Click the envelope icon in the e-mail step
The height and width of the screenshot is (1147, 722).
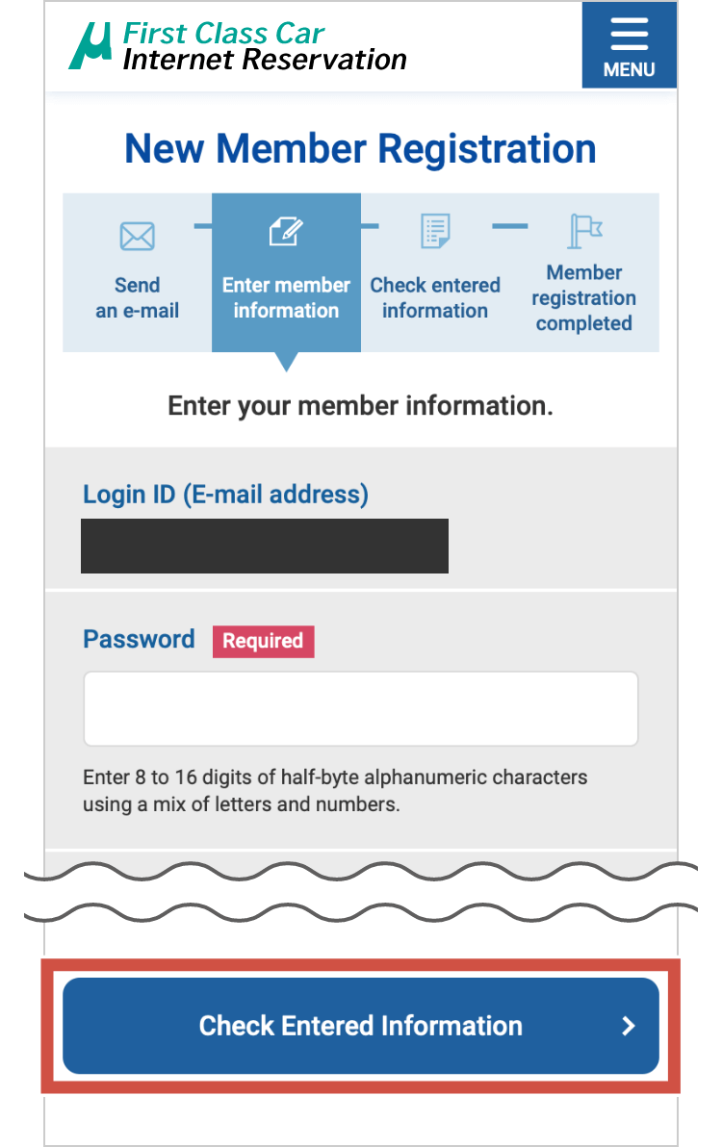click(137, 236)
